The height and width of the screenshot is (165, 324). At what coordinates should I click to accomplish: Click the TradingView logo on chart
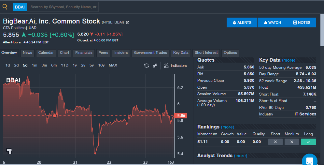click(9, 151)
